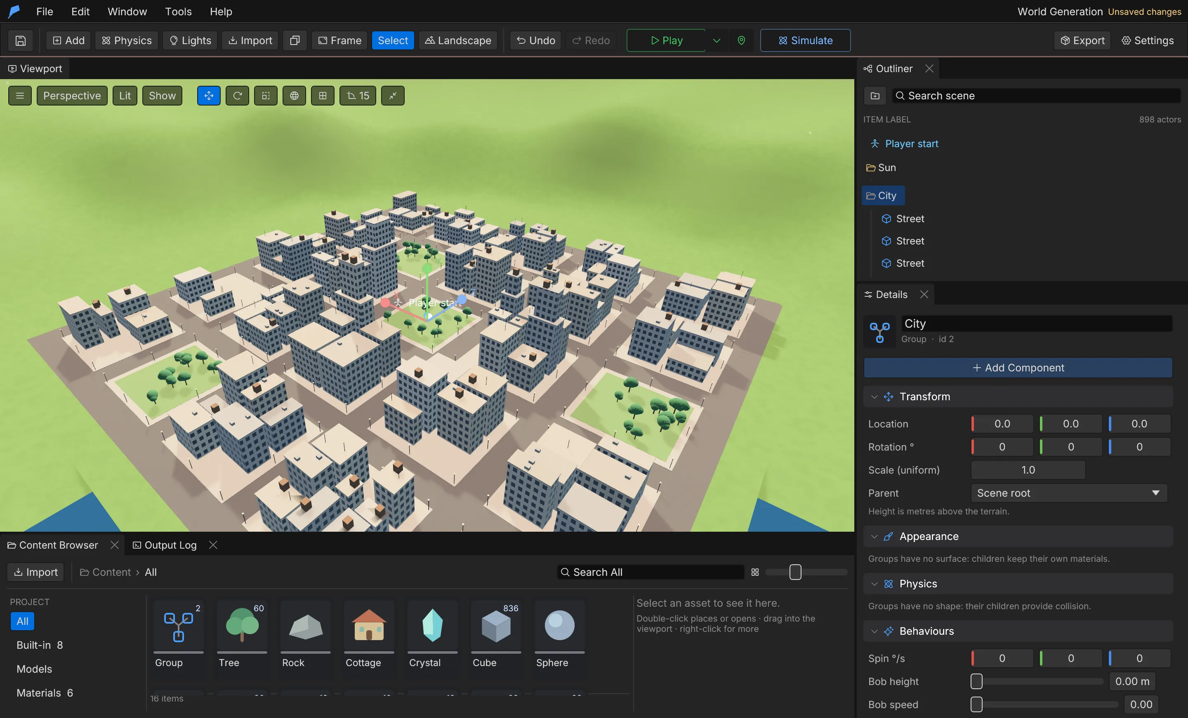The width and height of the screenshot is (1188, 718).
Task: Click the Group icon in the Details header
Action: point(880,332)
